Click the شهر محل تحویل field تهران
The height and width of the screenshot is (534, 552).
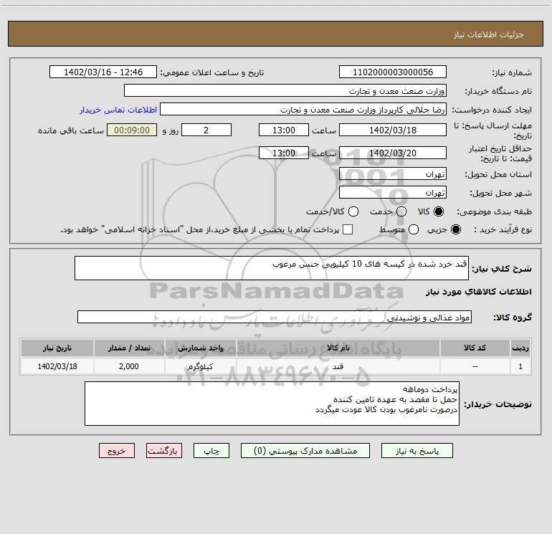tap(393, 192)
